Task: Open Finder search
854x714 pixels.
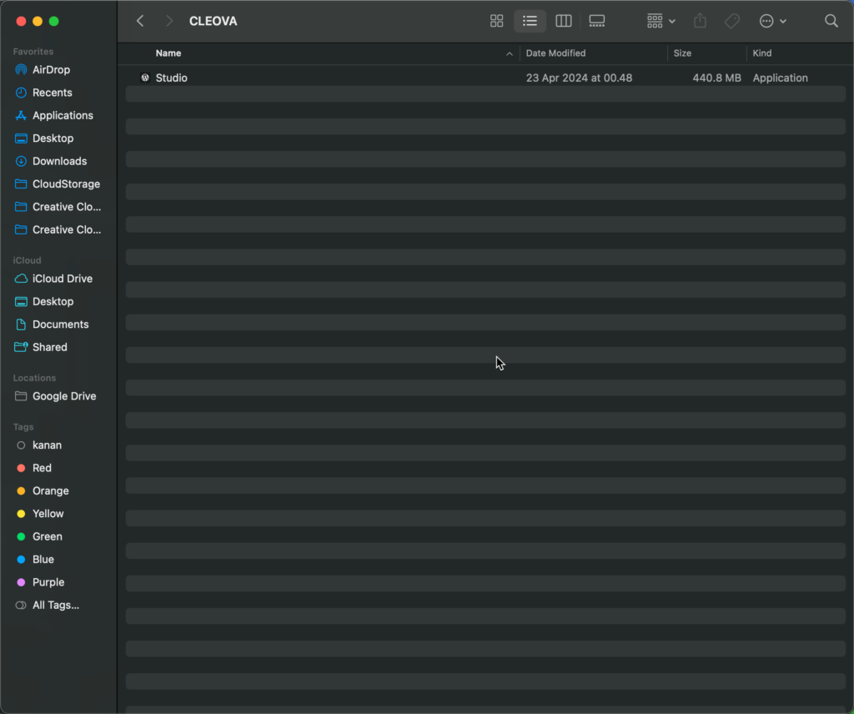Action: [x=831, y=21]
